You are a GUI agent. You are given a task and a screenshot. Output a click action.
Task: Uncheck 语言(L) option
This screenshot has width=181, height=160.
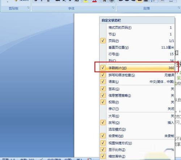coord(137,82)
